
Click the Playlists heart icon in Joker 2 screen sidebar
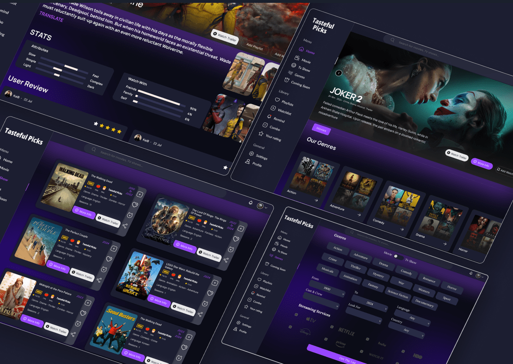pyautogui.click(x=277, y=99)
